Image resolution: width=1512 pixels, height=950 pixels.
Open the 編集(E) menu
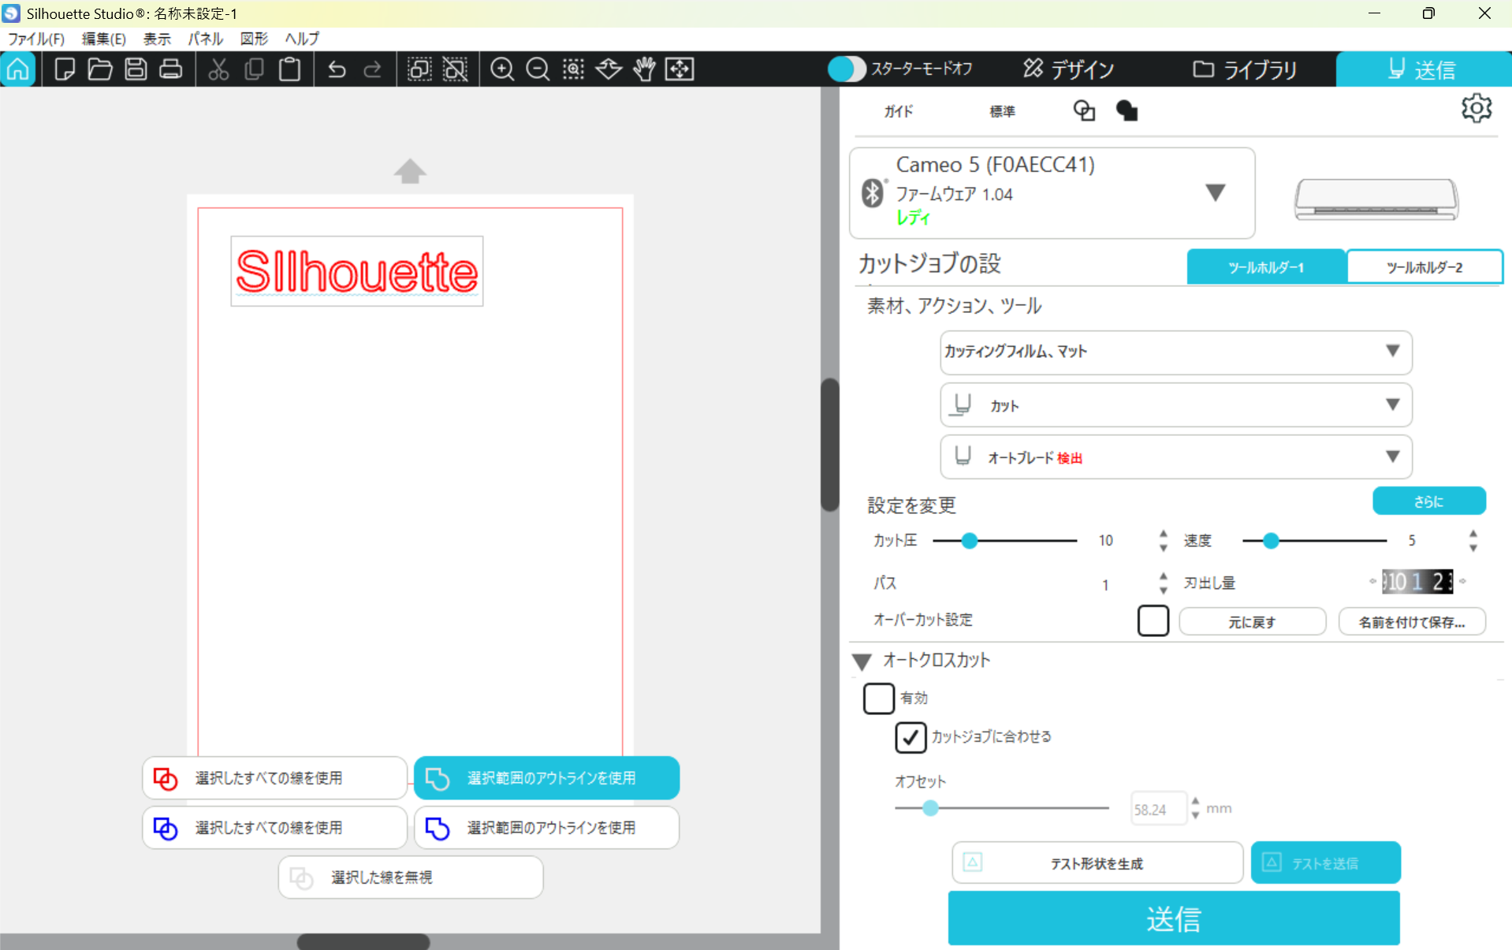pos(103,39)
